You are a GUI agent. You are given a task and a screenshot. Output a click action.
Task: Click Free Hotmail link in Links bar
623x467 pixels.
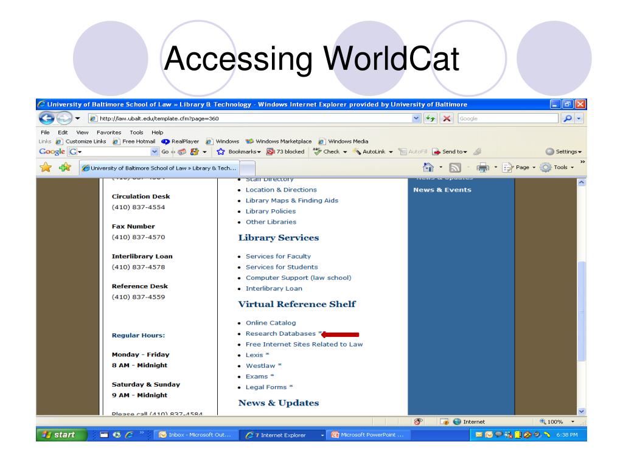pos(134,141)
